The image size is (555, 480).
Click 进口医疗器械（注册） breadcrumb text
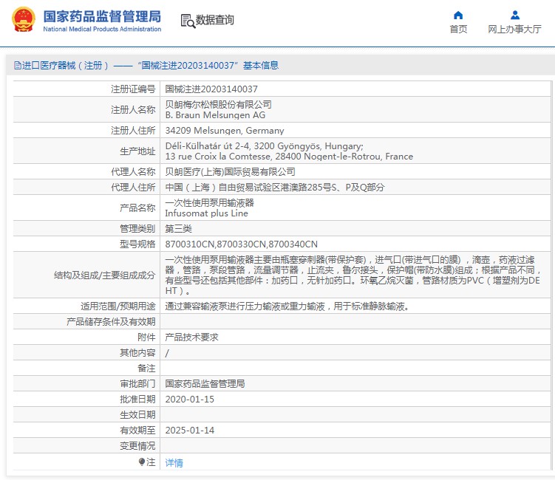pyautogui.click(x=65, y=66)
